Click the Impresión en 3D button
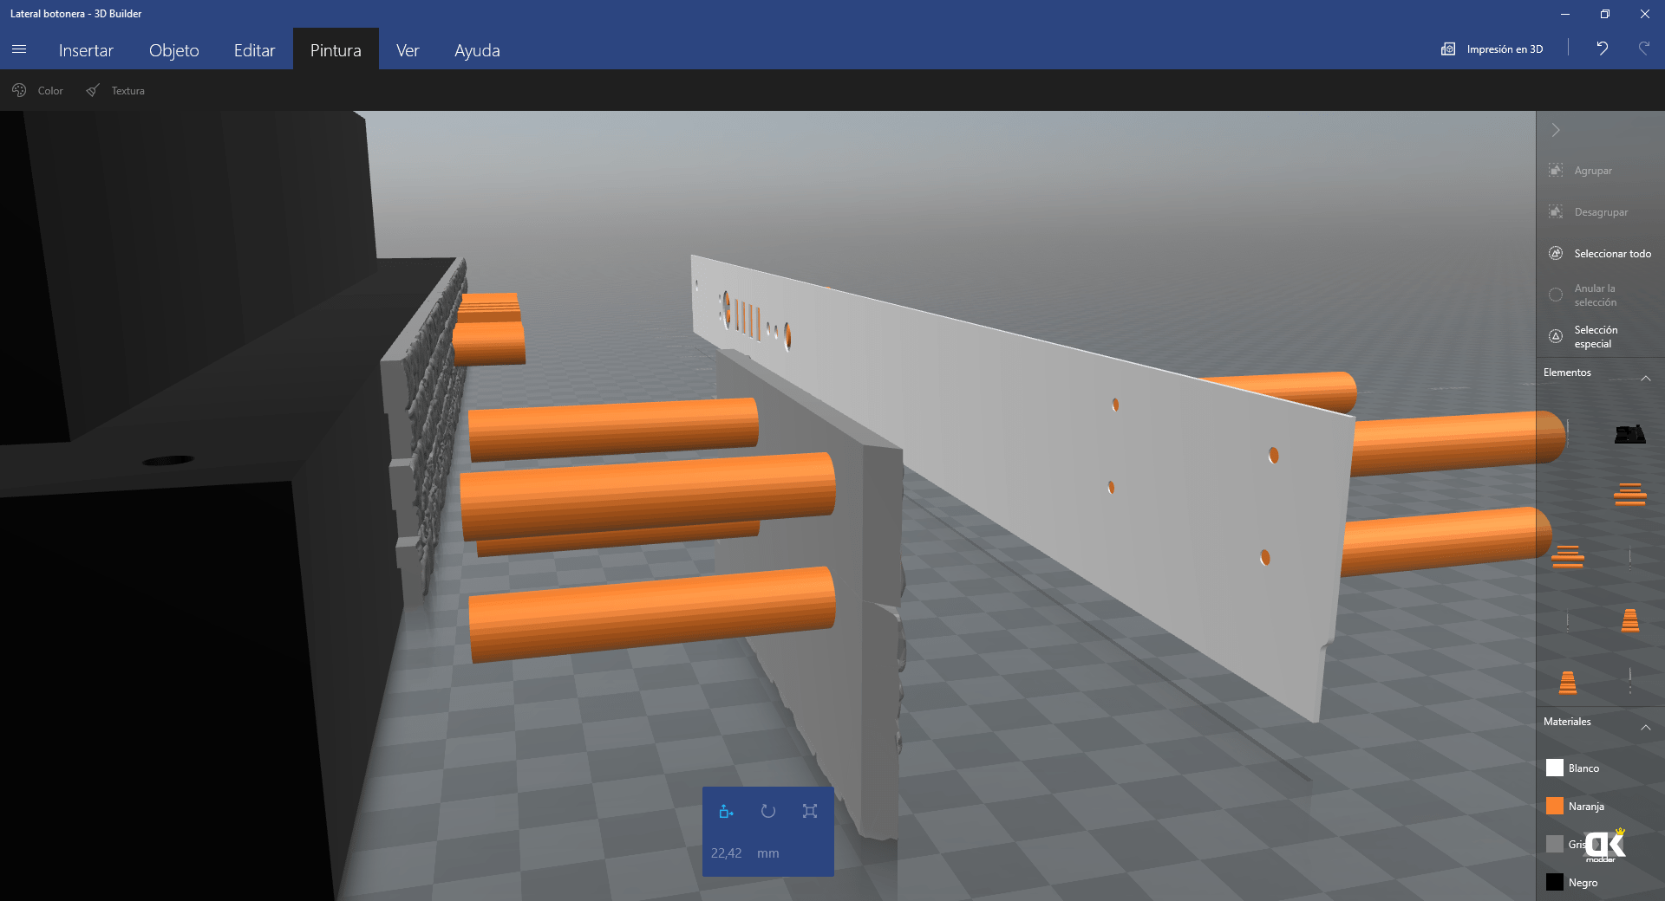 [x=1492, y=49]
